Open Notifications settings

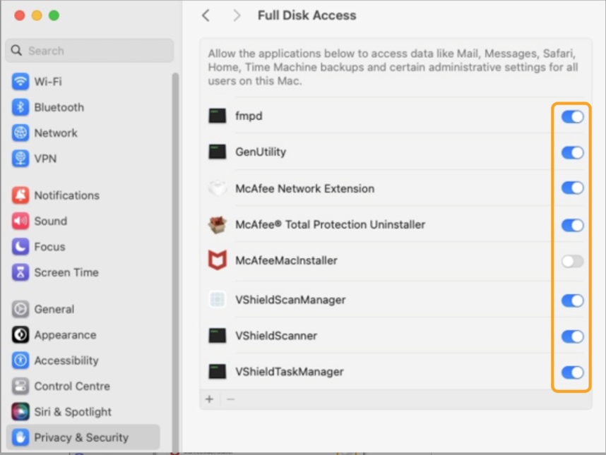click(66, 195)
